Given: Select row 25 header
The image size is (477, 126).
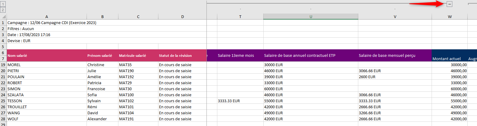Looking at the screenshot, I should (x=3, y=101).
